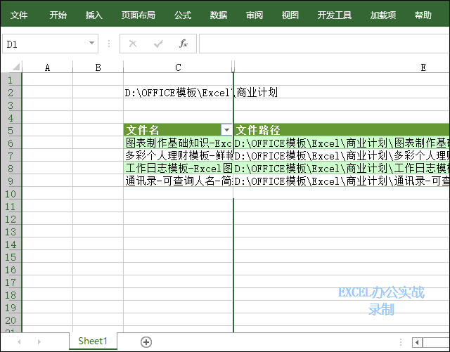Switch to the 加载项 ribbon tab

[x=383, y=15]
